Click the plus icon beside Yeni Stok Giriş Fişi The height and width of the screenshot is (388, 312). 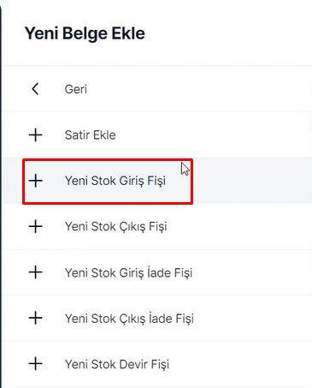tap(36, 181)
